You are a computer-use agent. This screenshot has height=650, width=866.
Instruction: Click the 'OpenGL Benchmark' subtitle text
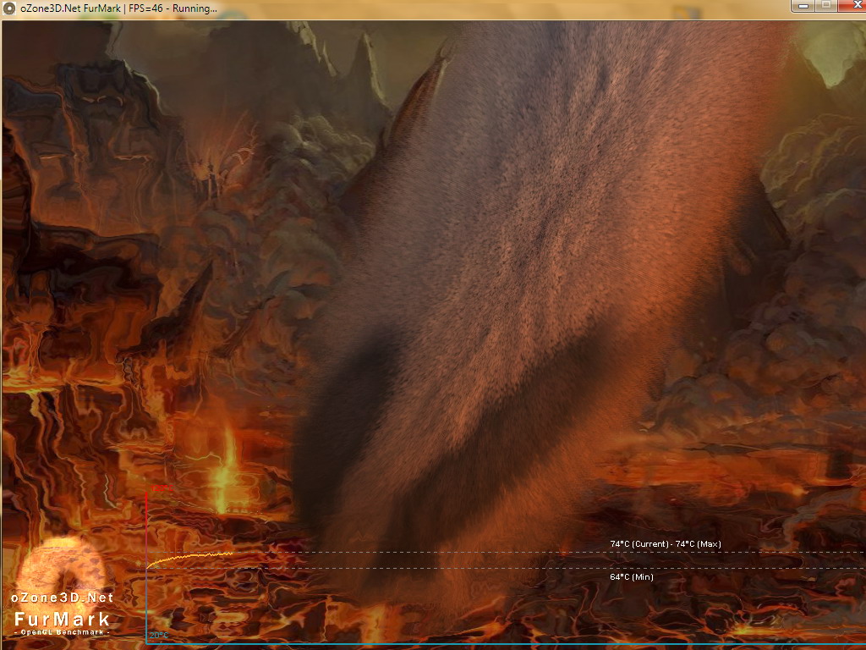(62, 632)
